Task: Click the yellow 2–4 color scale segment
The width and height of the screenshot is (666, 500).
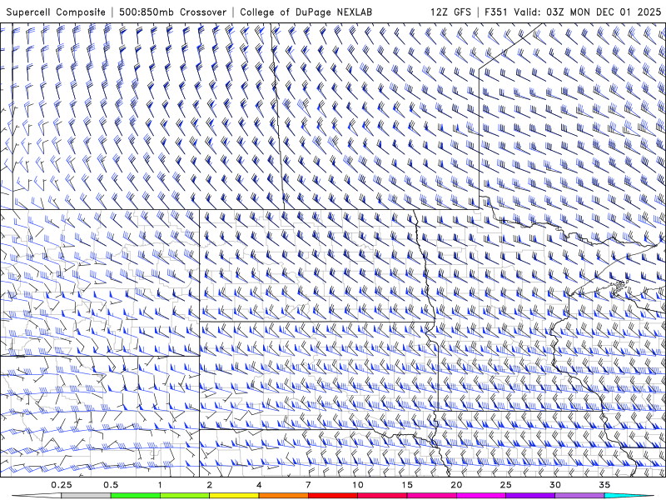Action: coord(234,496)
